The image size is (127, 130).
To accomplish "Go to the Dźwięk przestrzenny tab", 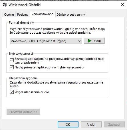I will (x=71, y=15).
